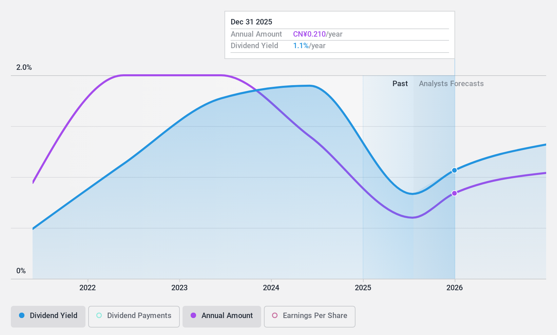Click the blue Dividend Yield data point marker
The width and height of the screenshot is (557, 335).
(455, 170)
